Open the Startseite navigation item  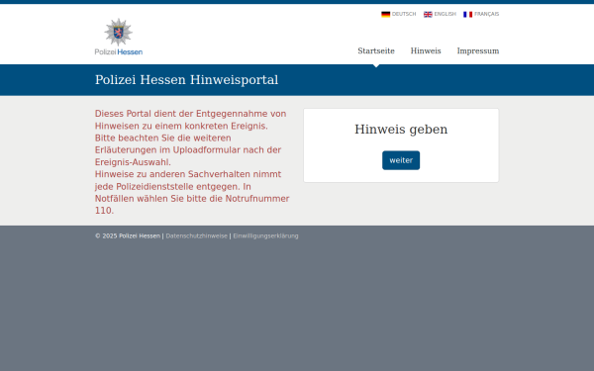[376, 50]
